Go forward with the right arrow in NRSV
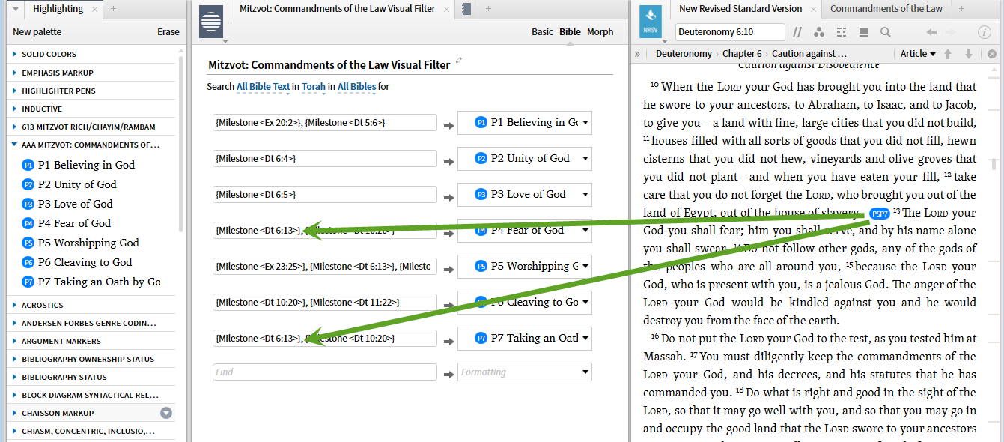Image resolution: width=1004 pixels, height=442 pixels. point(951,32)
